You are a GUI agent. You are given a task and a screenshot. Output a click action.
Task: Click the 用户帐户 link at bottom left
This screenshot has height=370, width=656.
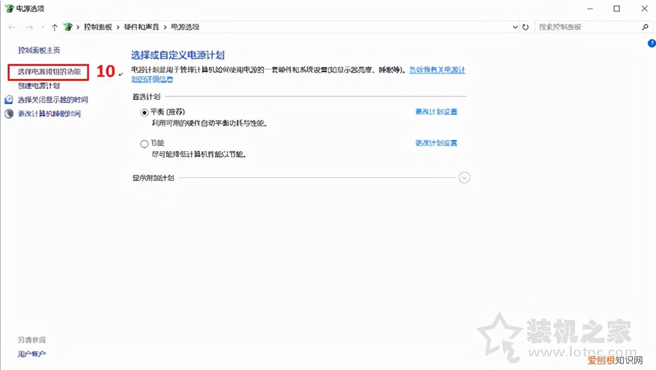32,354
